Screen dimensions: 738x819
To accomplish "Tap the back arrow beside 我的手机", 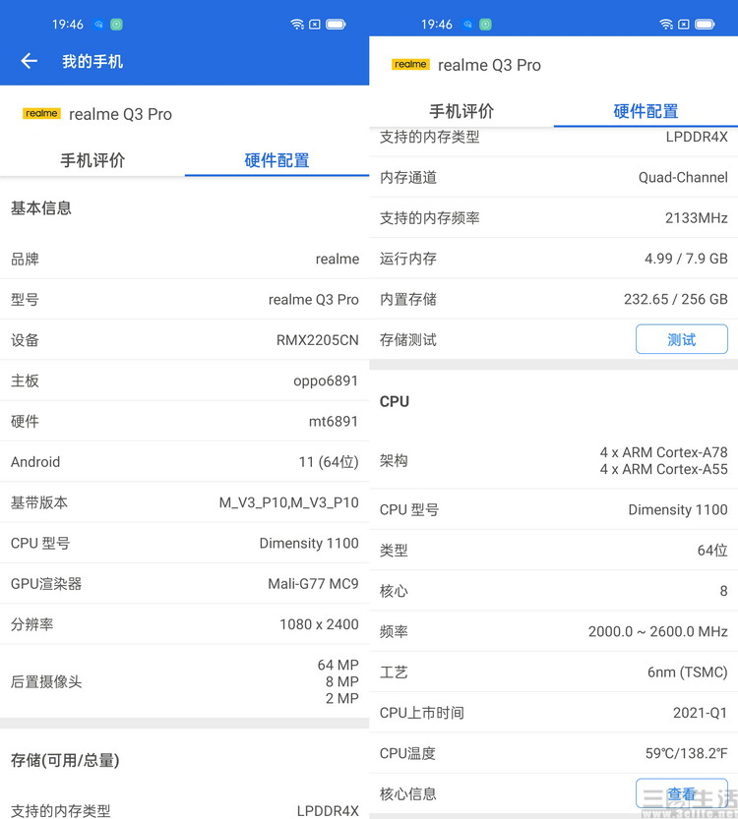I will point(29,61).
